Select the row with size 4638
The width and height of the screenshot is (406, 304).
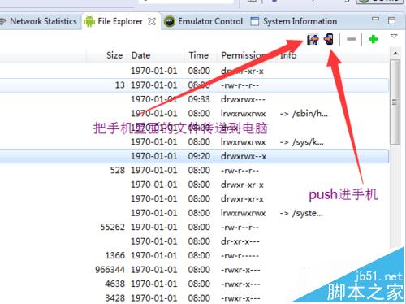[194, 284]
